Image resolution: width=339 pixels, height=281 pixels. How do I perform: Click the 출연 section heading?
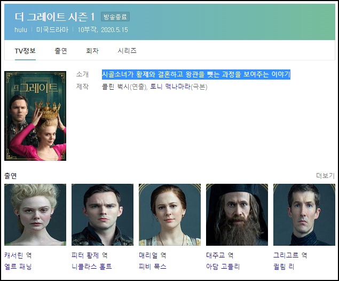[11, 176]
